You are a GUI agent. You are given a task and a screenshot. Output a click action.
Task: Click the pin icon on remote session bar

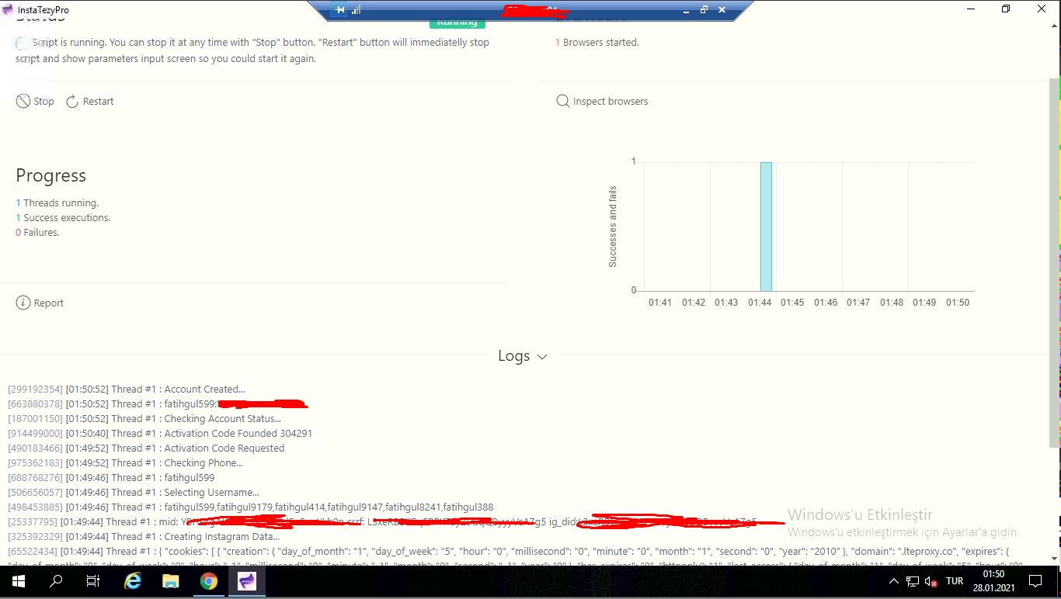click(339, 10)
